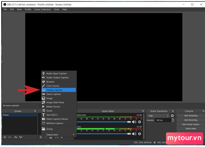Add a new scene with plus icon
This screenshot has height=147, width=205.
pyautogui.click(x=5, y=137)
